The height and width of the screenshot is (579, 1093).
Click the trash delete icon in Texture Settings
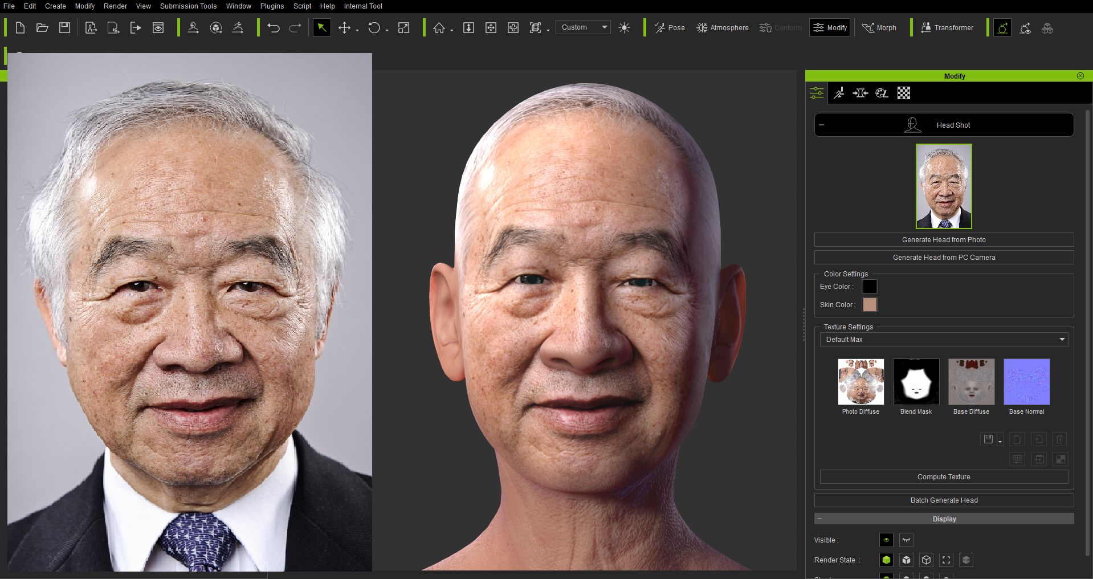1059,439
